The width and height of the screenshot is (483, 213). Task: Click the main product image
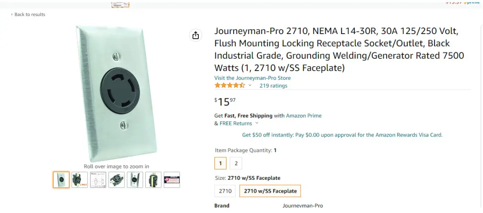116,94
